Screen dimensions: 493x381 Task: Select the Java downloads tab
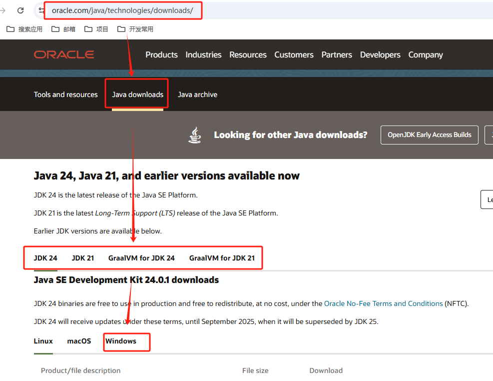(x=138, y=94)
